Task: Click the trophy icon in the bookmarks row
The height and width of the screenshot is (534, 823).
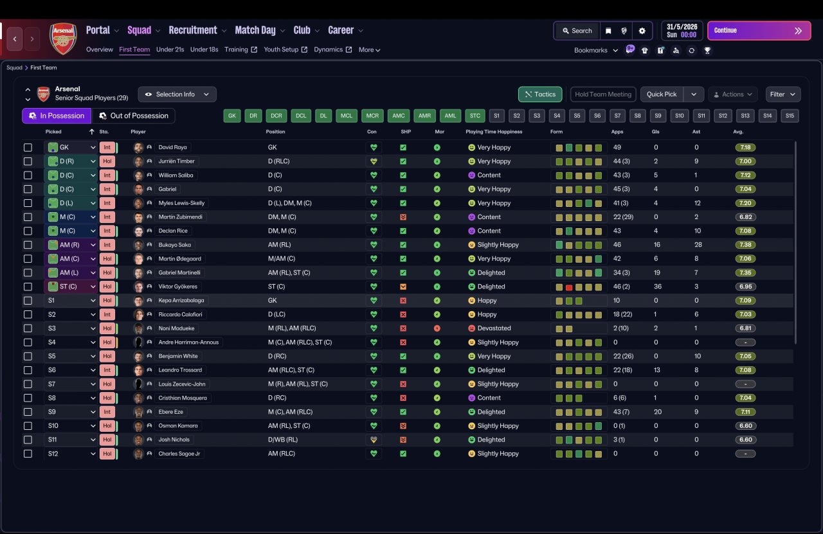Action: tap(707, 50)
